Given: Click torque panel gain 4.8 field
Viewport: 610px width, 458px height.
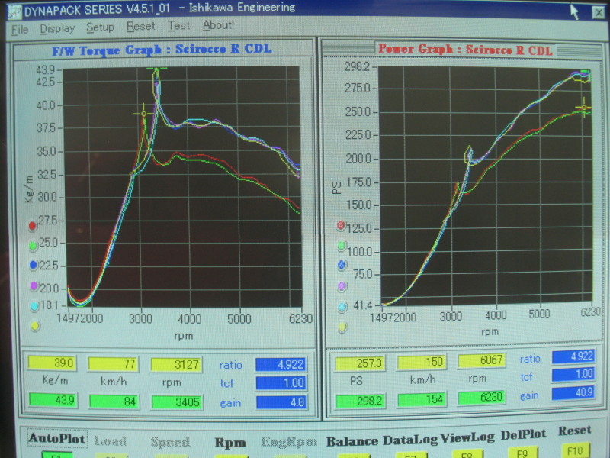Looking at the screenshot, I should pos(281,402).
